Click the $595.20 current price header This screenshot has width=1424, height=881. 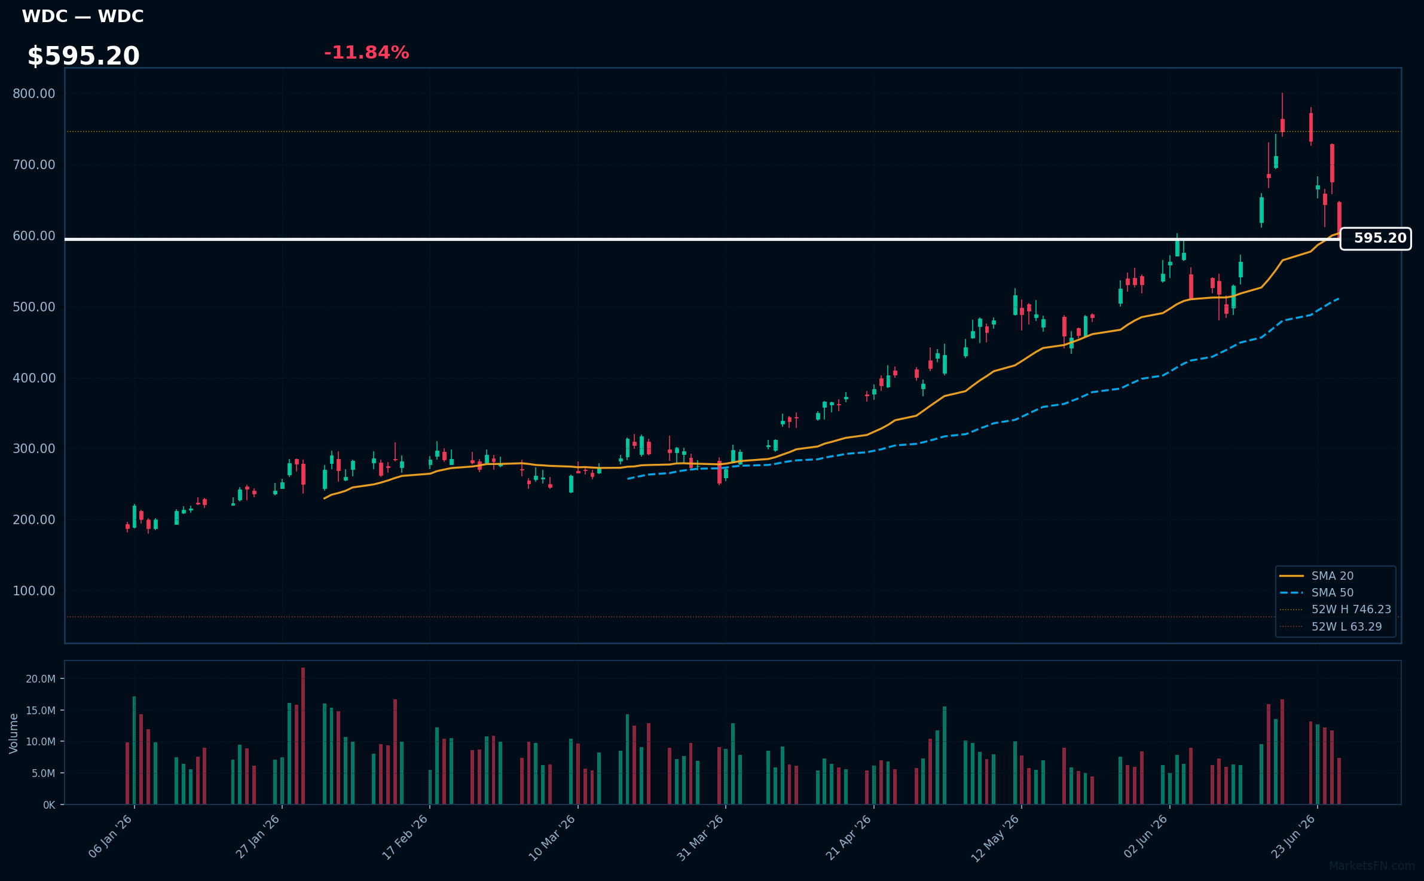[x=83, y=56]
